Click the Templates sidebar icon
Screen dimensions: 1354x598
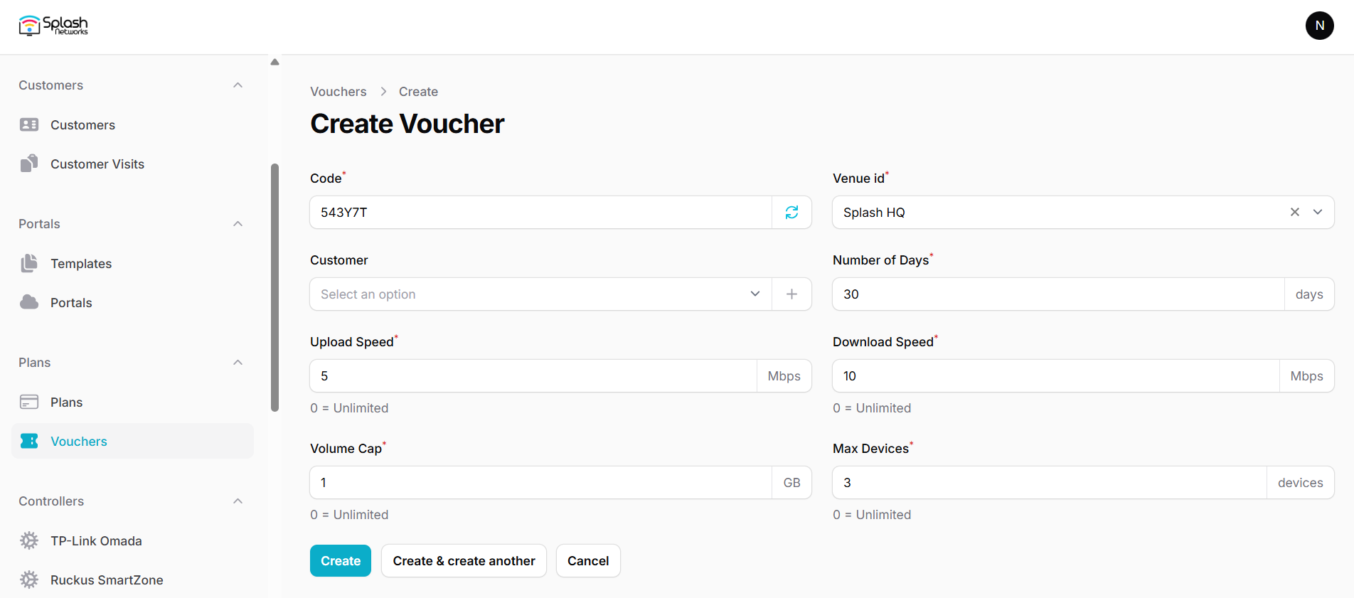click(29, 264)
